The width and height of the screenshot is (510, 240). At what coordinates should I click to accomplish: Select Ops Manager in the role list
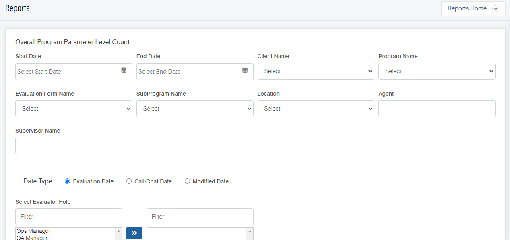click(65, 231)
